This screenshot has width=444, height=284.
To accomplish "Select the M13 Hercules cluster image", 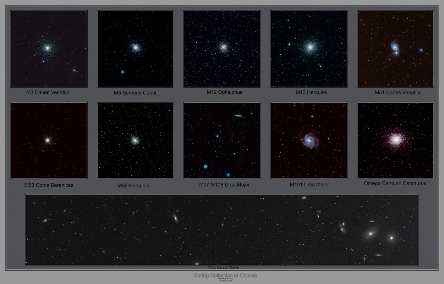I will 309,49.
